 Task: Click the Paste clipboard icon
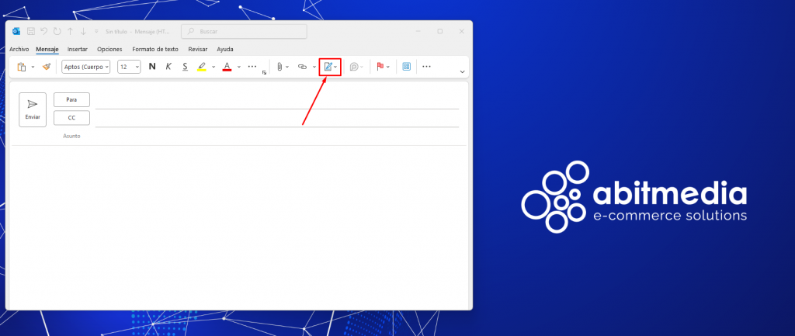[x=22, y=67]
